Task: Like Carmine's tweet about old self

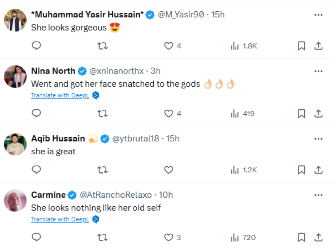Action: pos(168,237)
